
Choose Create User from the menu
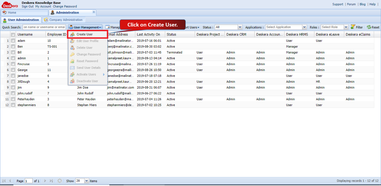pos(85,34)
